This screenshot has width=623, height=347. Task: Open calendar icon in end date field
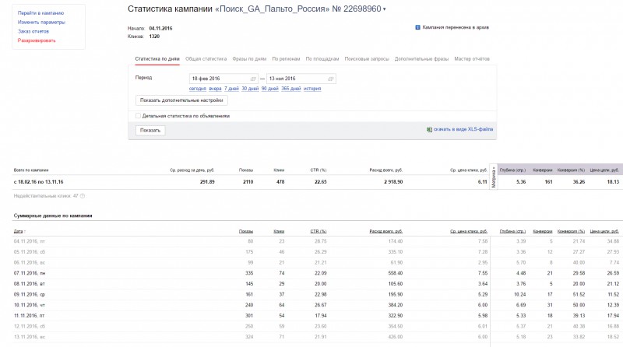point(331,79)
